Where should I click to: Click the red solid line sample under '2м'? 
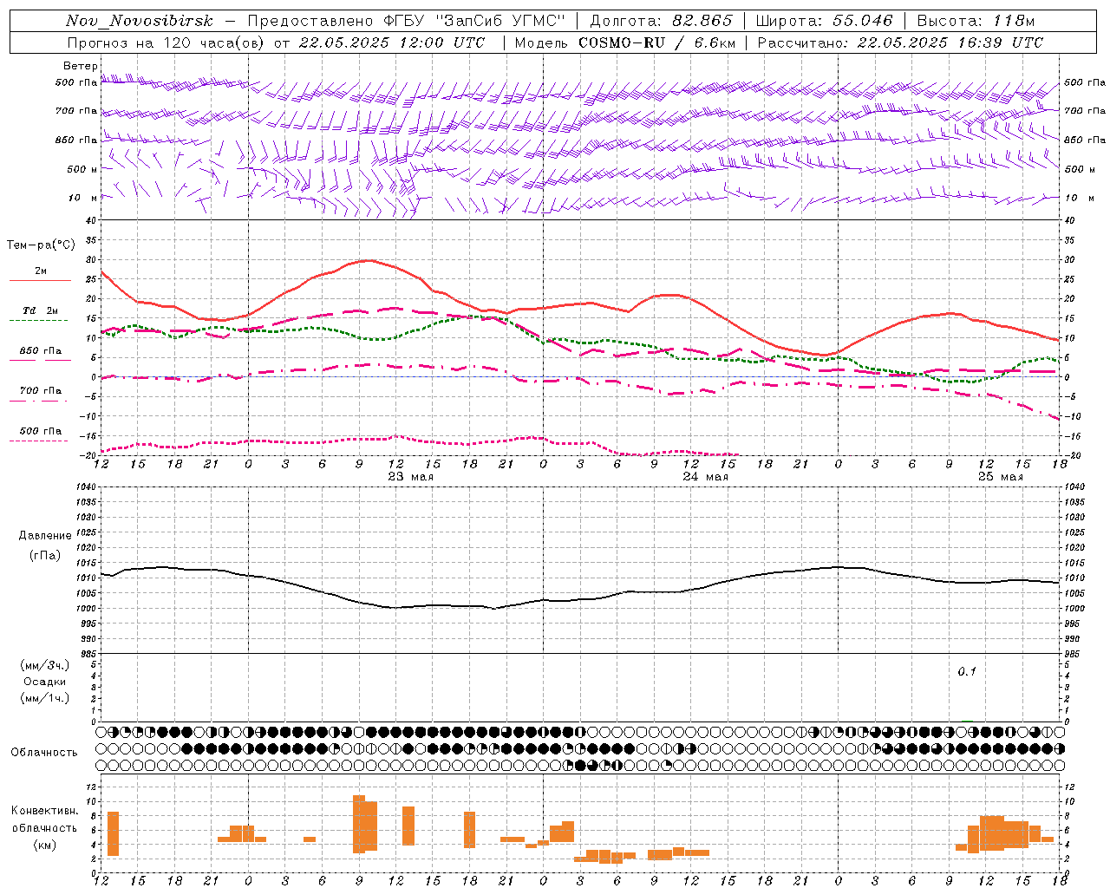coord(40,280)
